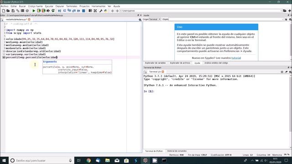Image resolution: width=292 pixels, height=164 pixels.
Task: Open File Explorer from the taskbar
Action: 108,160
